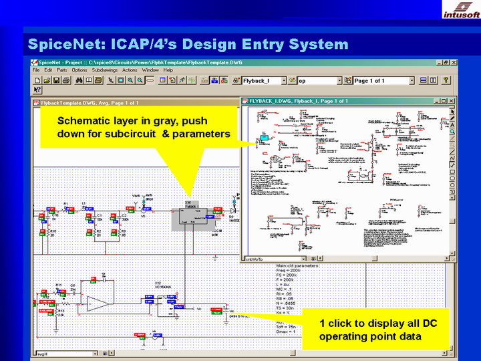Select the diagonal line drawing tool
Screen dimensions: 481x361
(x=452, y=152)
